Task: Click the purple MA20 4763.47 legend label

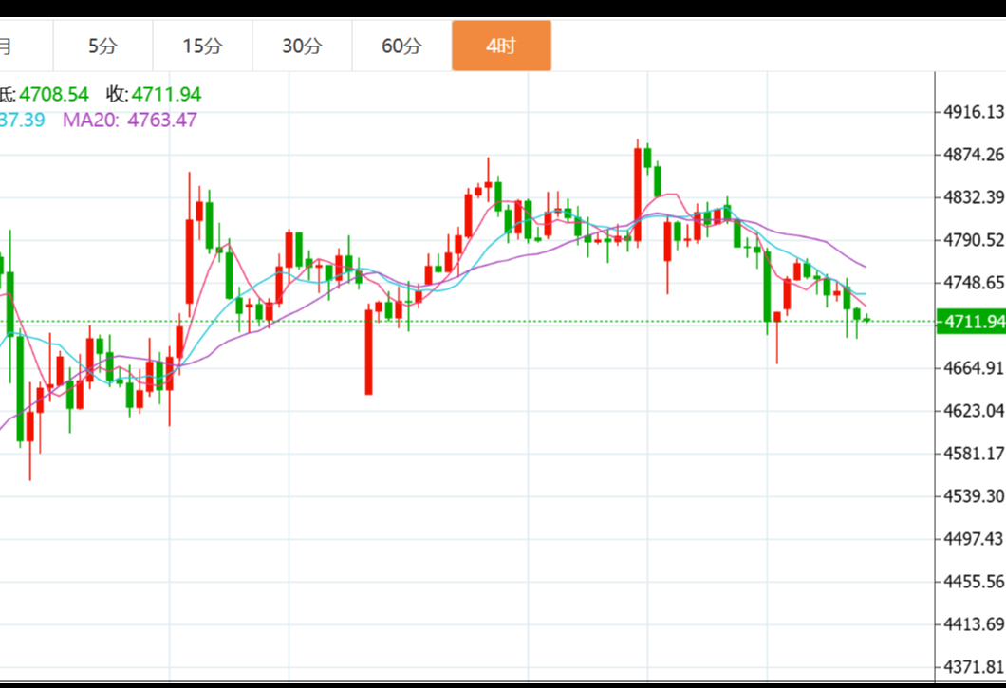Action: [130, 120]
